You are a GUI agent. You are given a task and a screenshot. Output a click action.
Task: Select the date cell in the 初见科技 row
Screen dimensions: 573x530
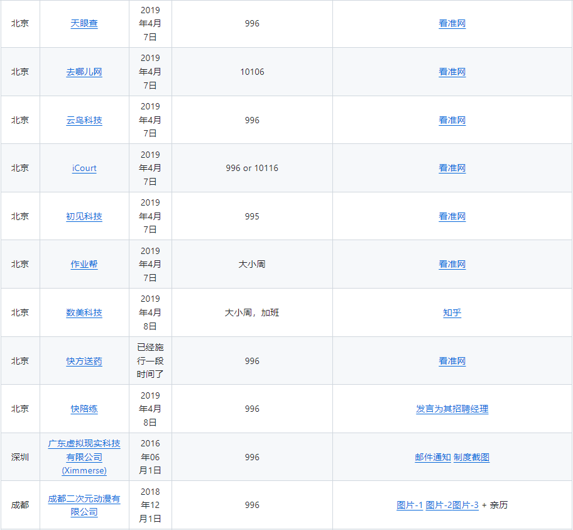pos(150,216)
